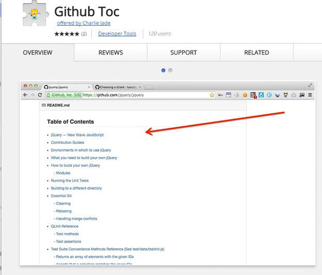This screenshot has height=275, width=322.
Task: Click the grey-blue window-shaped extension icon
Action: 229,95
